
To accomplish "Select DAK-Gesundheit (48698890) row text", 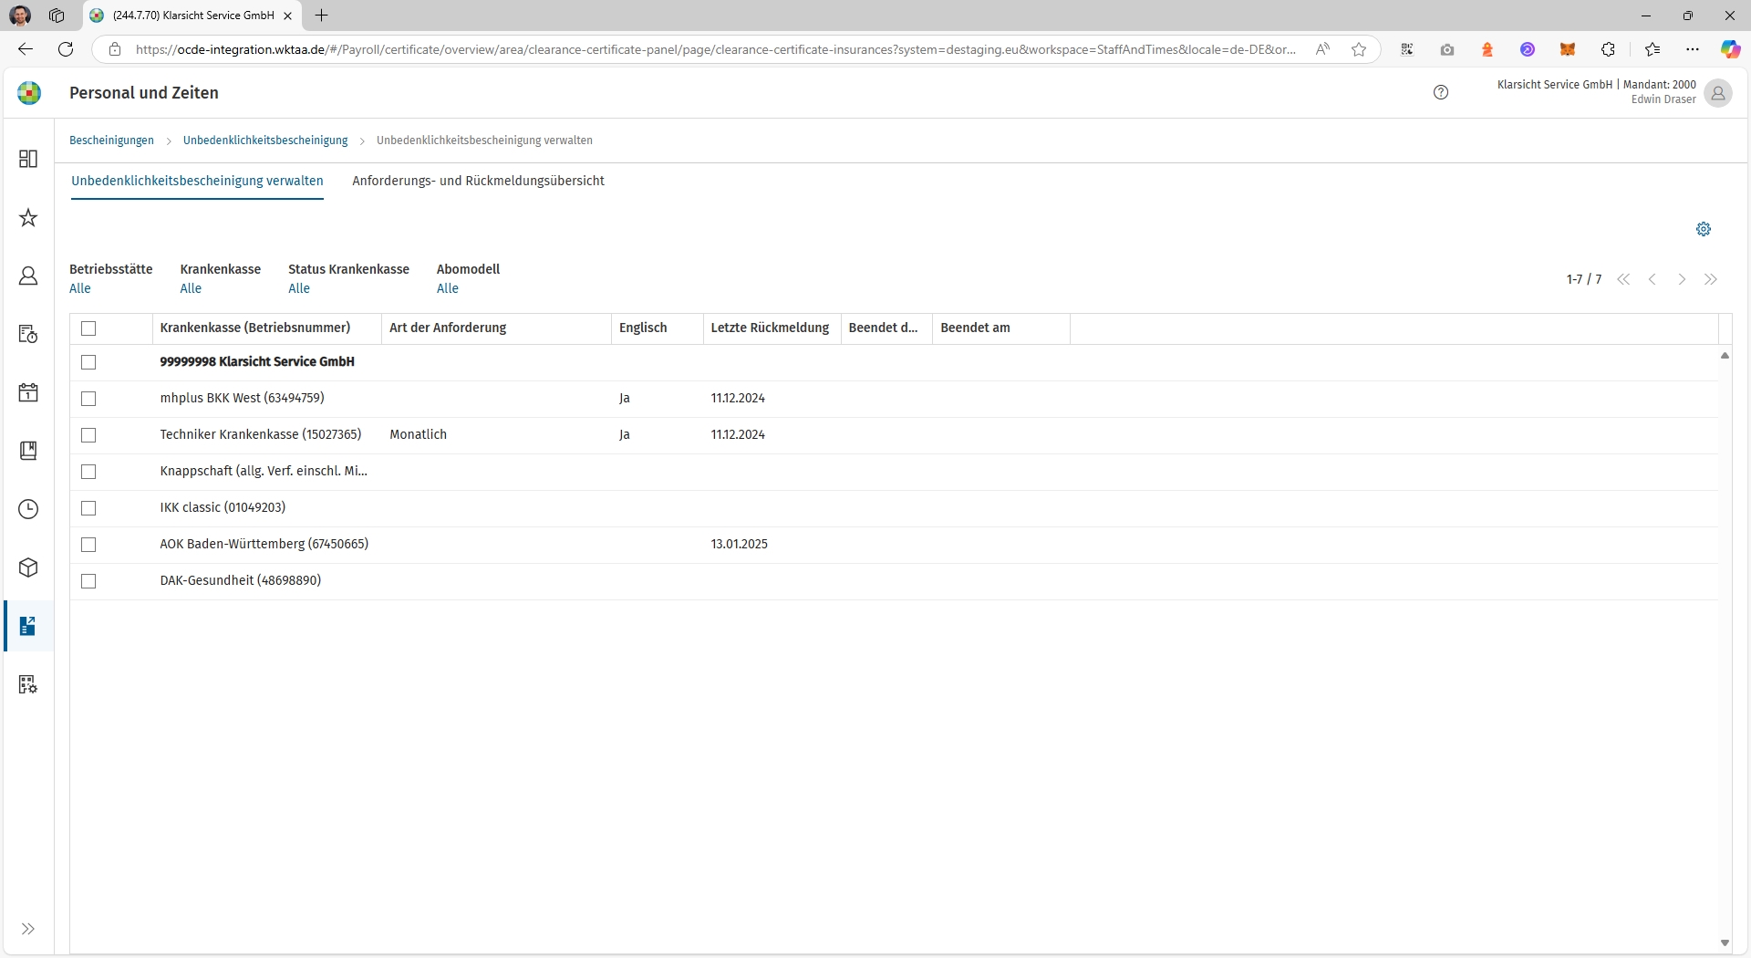I will (x=241, y=580).
